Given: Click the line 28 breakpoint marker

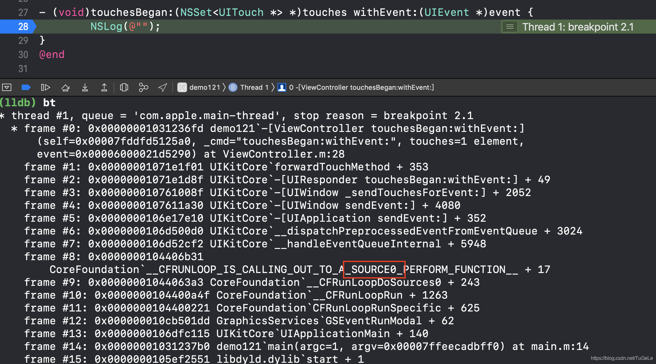Looking at the screenshot, I should pyautogui.click(x=18, y=27).
